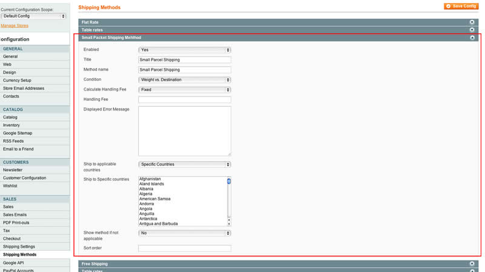Click the Sort order input field
Image resolution: width=485 pixels, height=272 pixels.
[x=184, y=248]
